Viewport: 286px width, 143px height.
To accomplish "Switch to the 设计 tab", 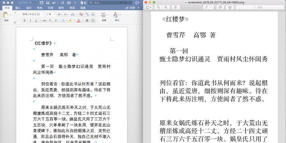I will tap(29, 8).
